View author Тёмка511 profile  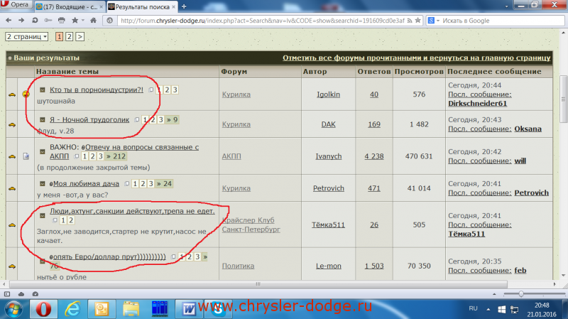(x=328, y=225)
